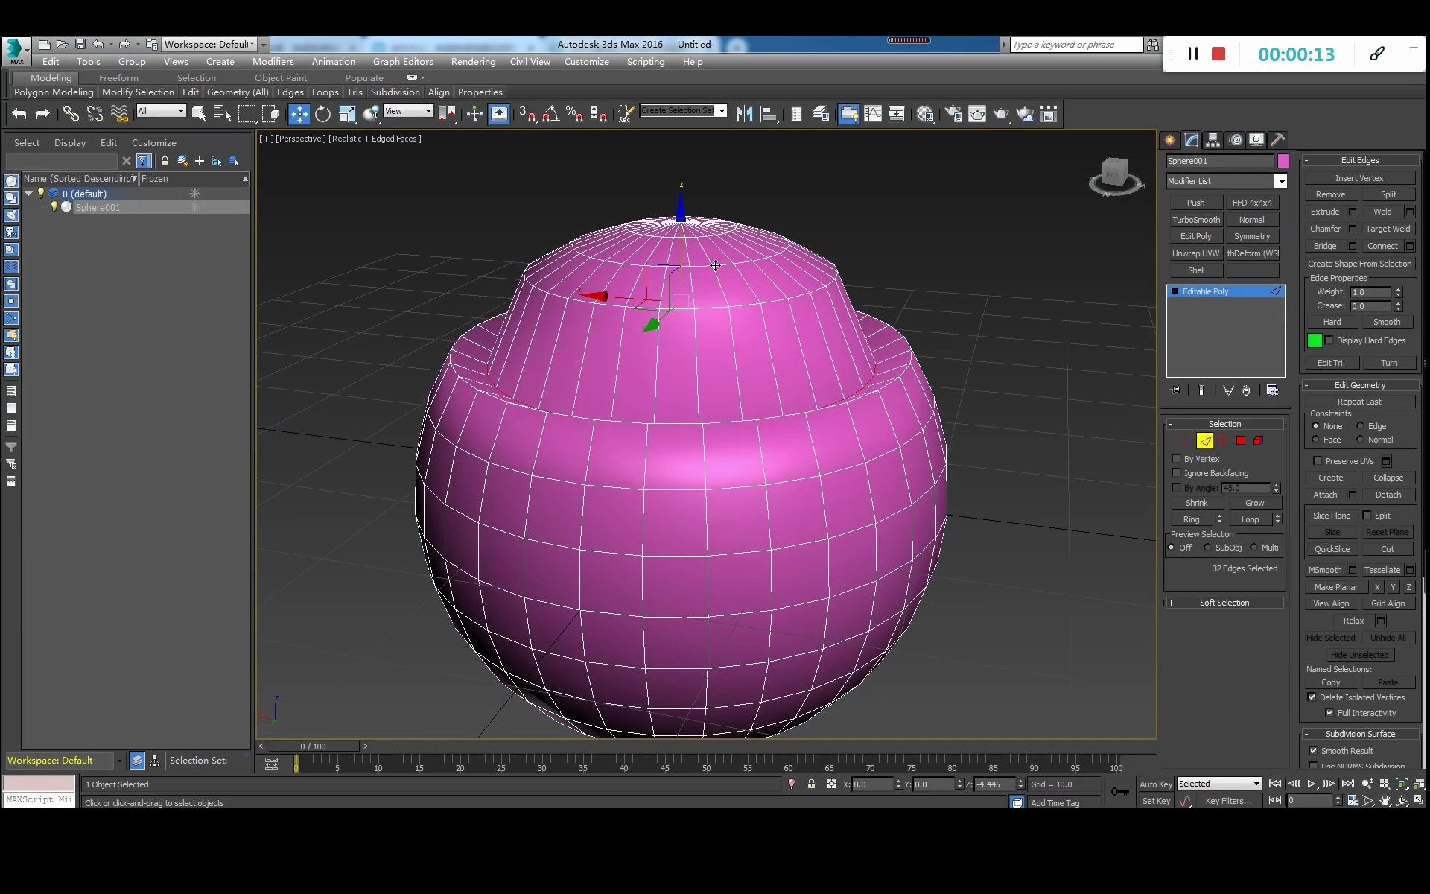Click the Undo arrow in main toolbar
The image size is (1430, 894).
19,114
